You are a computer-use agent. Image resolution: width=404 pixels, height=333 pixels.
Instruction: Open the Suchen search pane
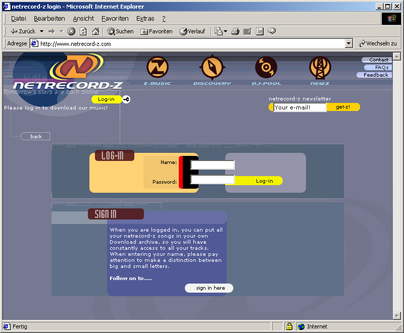pyautogui.click(x=120, y=31)
